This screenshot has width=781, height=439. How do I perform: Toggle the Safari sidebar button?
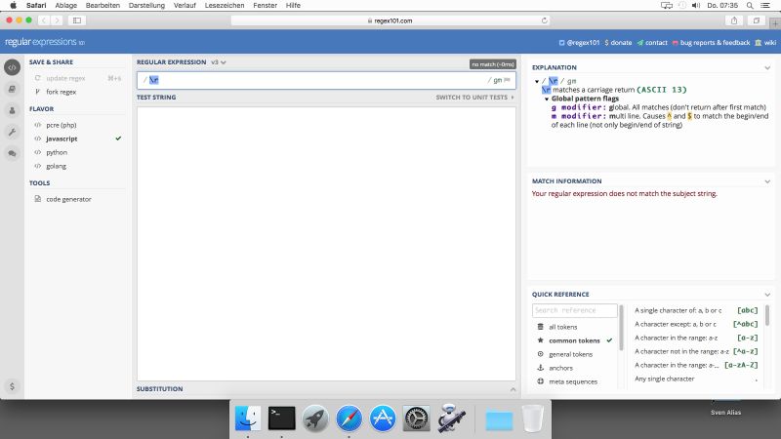point(77,20)
